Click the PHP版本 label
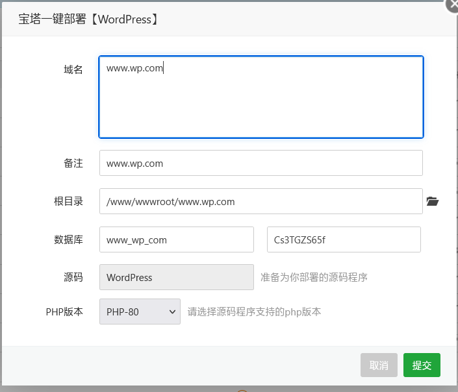The height and width of the screenshot is (392, 458). click(64, 312)
